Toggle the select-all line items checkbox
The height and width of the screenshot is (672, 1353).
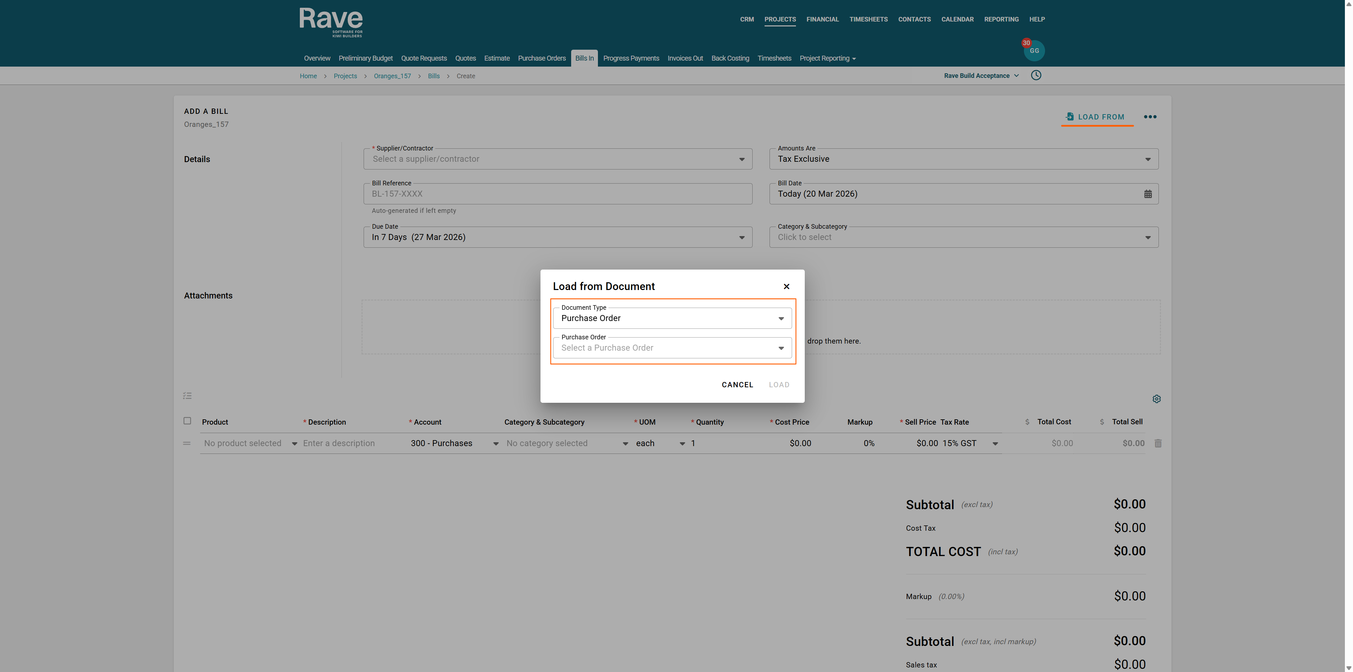tap(187, 421)
